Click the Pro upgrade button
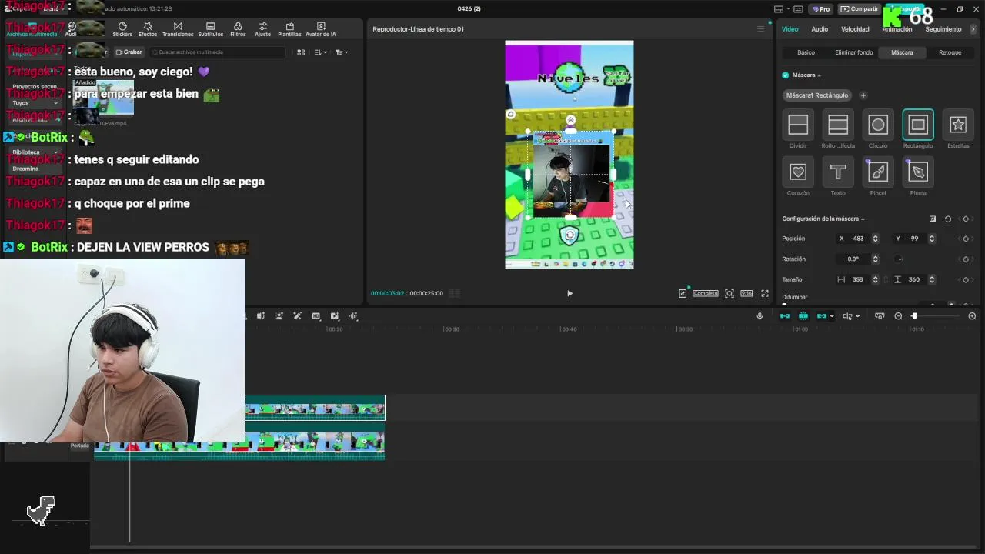This screenshot has width=985, height=554. [x=820, y=9]
